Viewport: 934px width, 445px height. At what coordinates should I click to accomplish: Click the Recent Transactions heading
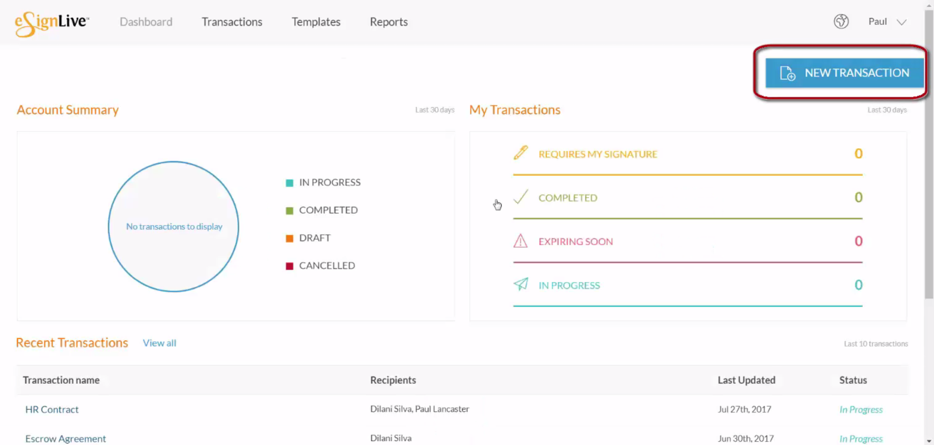pos(72,343)
